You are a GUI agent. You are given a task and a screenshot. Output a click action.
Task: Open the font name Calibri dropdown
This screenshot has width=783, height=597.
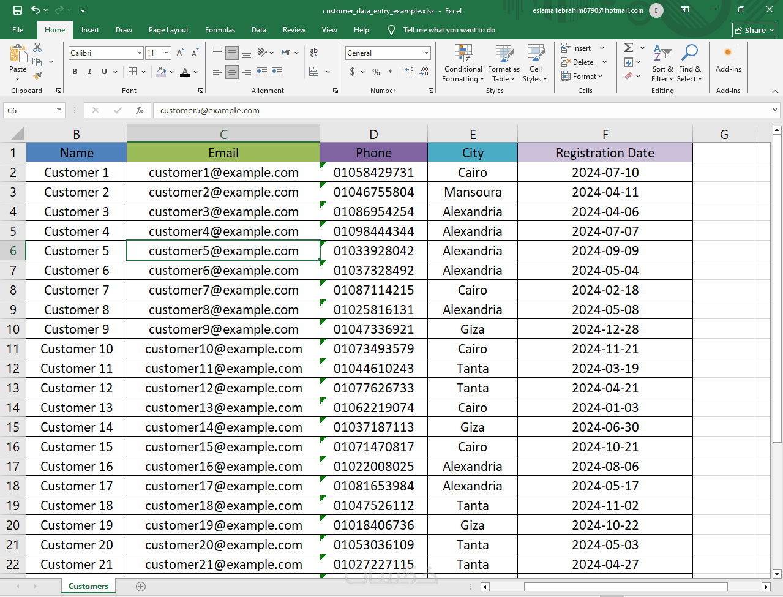click(x=139, y=53)
